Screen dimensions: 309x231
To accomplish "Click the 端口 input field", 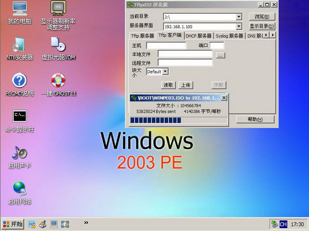I will (x=217, y=45).
